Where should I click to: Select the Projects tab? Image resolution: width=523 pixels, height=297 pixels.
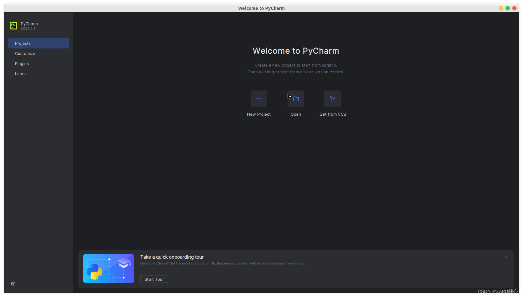click(x=39, y=43)
